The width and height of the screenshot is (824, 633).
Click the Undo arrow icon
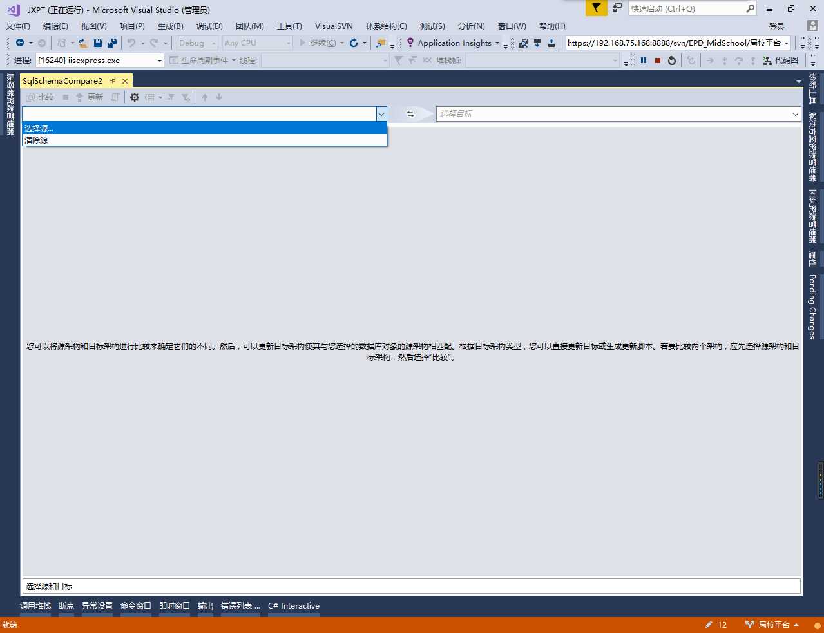(x=131, y=43)
